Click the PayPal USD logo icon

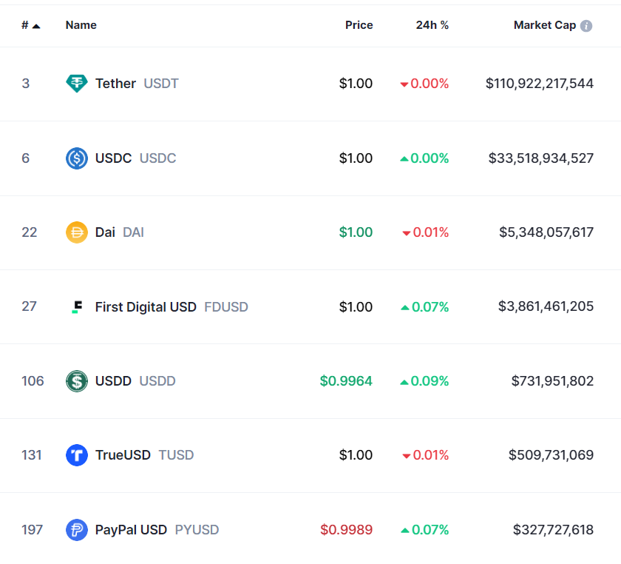tap(77, 530)
